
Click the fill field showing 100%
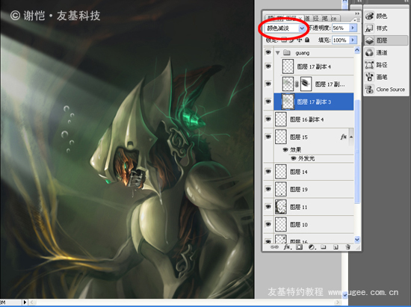[x=340, y=40]
